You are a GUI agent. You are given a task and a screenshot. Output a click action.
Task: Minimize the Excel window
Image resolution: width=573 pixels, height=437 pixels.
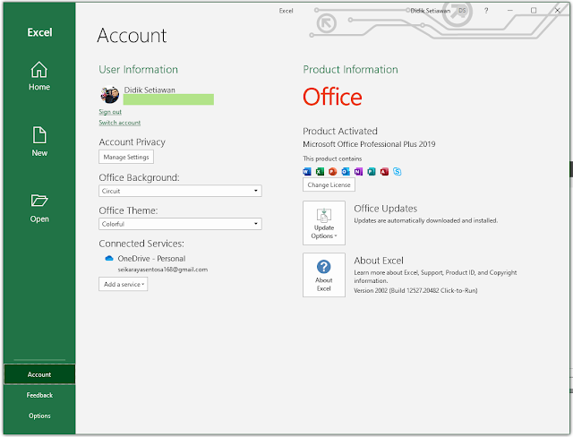509,11
